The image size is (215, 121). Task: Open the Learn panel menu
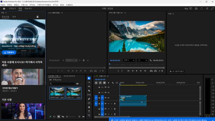6,13
